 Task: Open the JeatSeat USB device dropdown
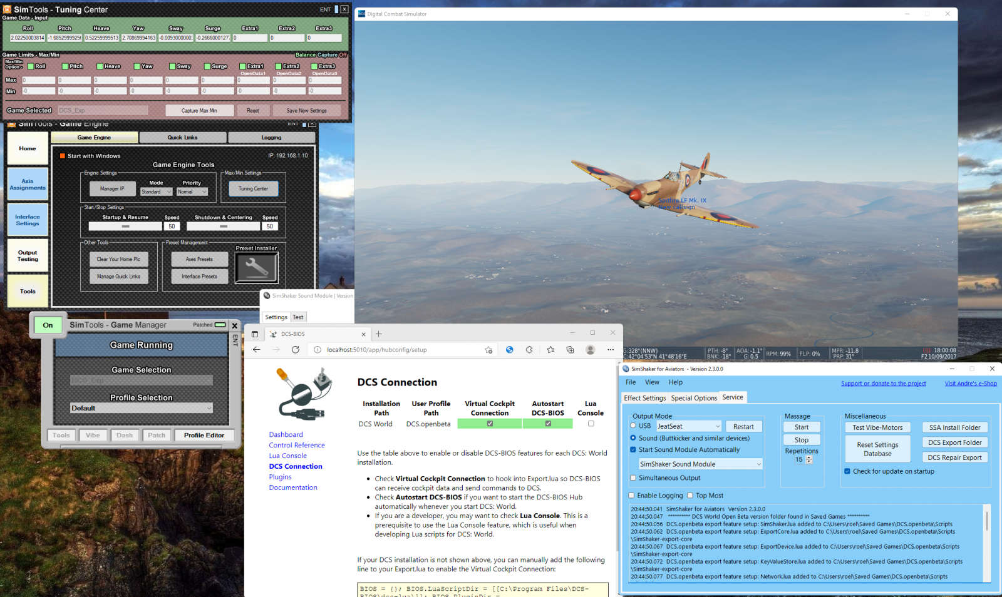point(689,426)
